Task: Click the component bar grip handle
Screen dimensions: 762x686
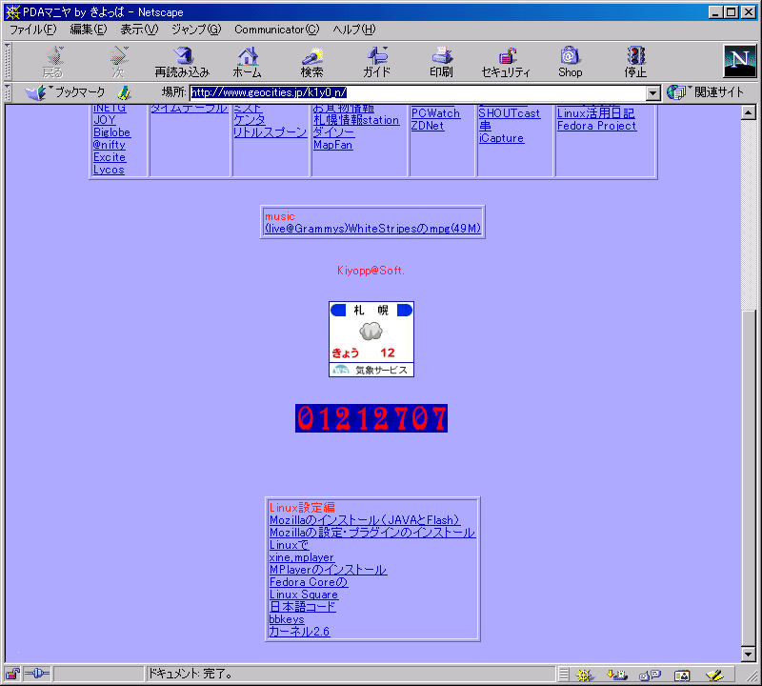Action: click(x=563, y=675)
